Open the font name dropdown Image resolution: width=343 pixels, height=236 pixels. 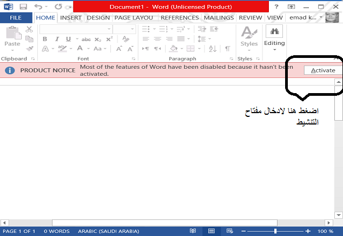pos(109,29)
